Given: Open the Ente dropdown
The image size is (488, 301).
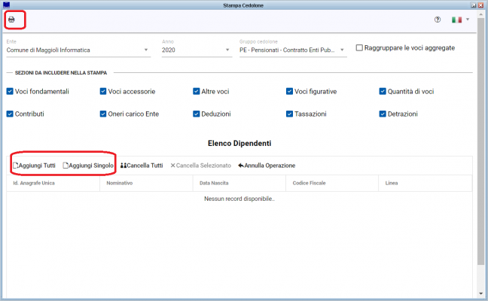Looking at the screenshot, I should pos(78,50).
